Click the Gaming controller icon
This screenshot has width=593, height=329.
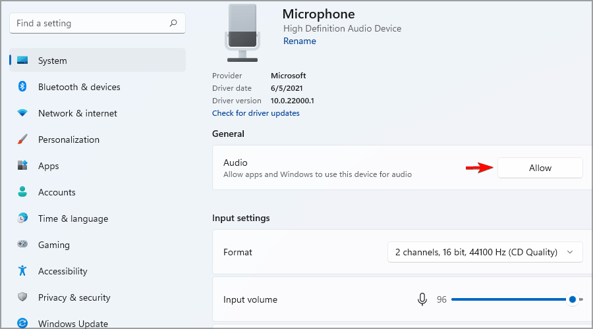pos(22,244)
